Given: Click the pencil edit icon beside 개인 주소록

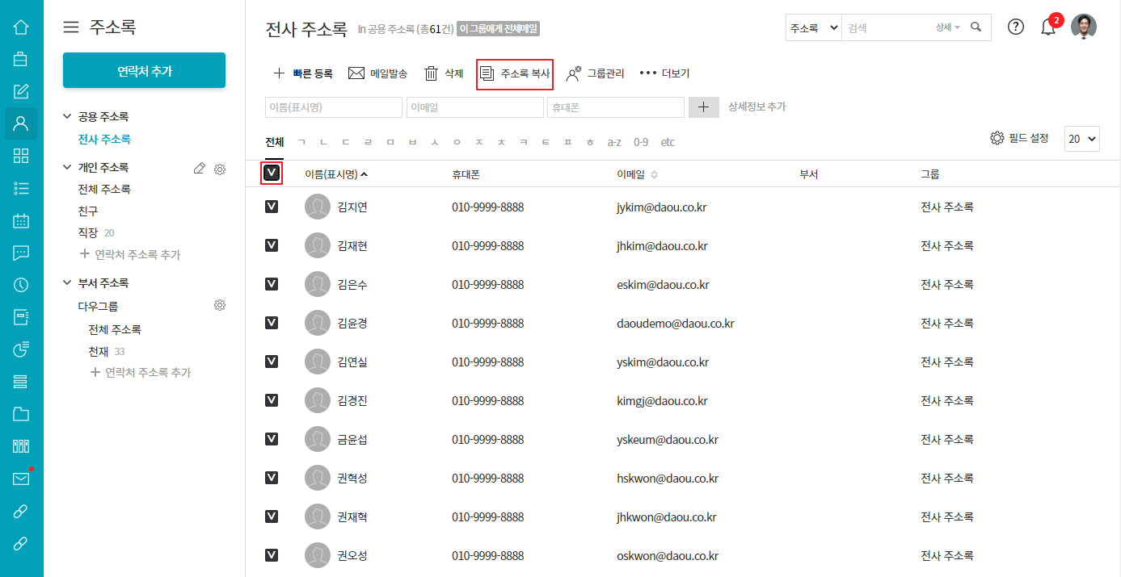Looking at the screenshot, I should [x=200, y=168].
